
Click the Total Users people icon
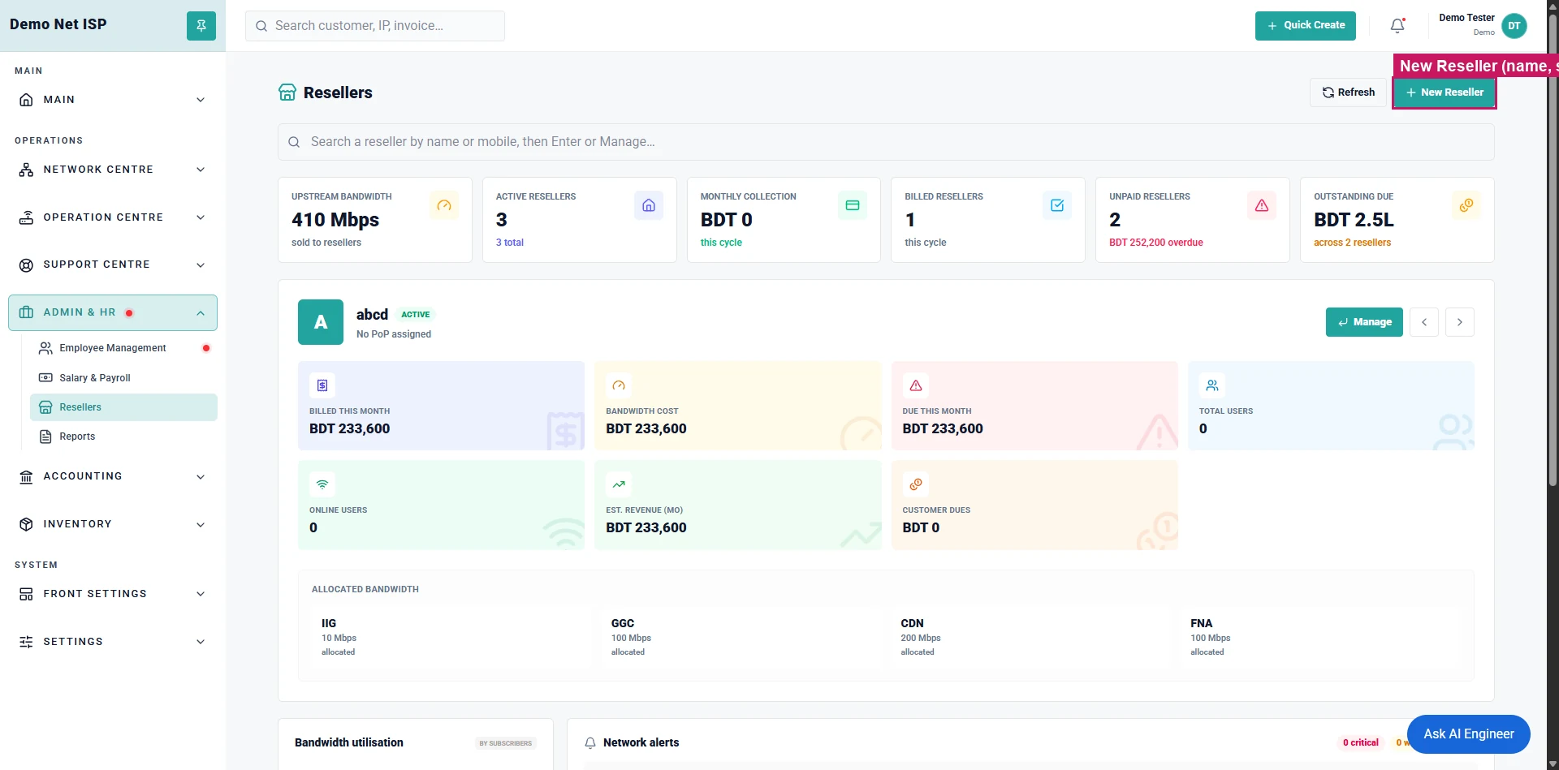(x=1212, y=385)
